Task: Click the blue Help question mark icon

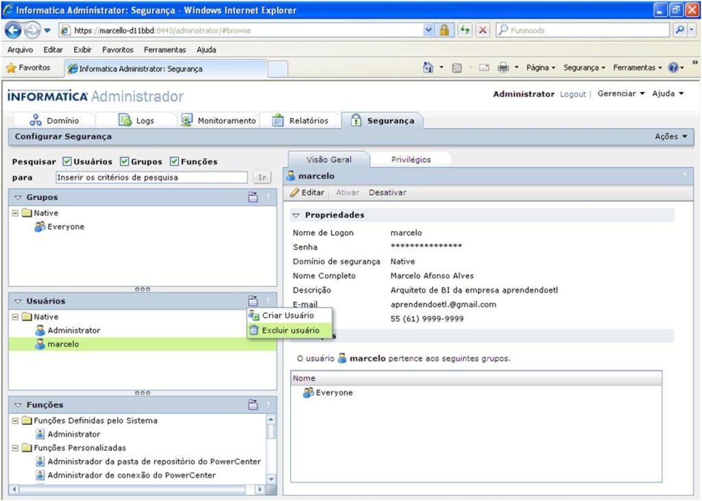Action: [673, 68]
